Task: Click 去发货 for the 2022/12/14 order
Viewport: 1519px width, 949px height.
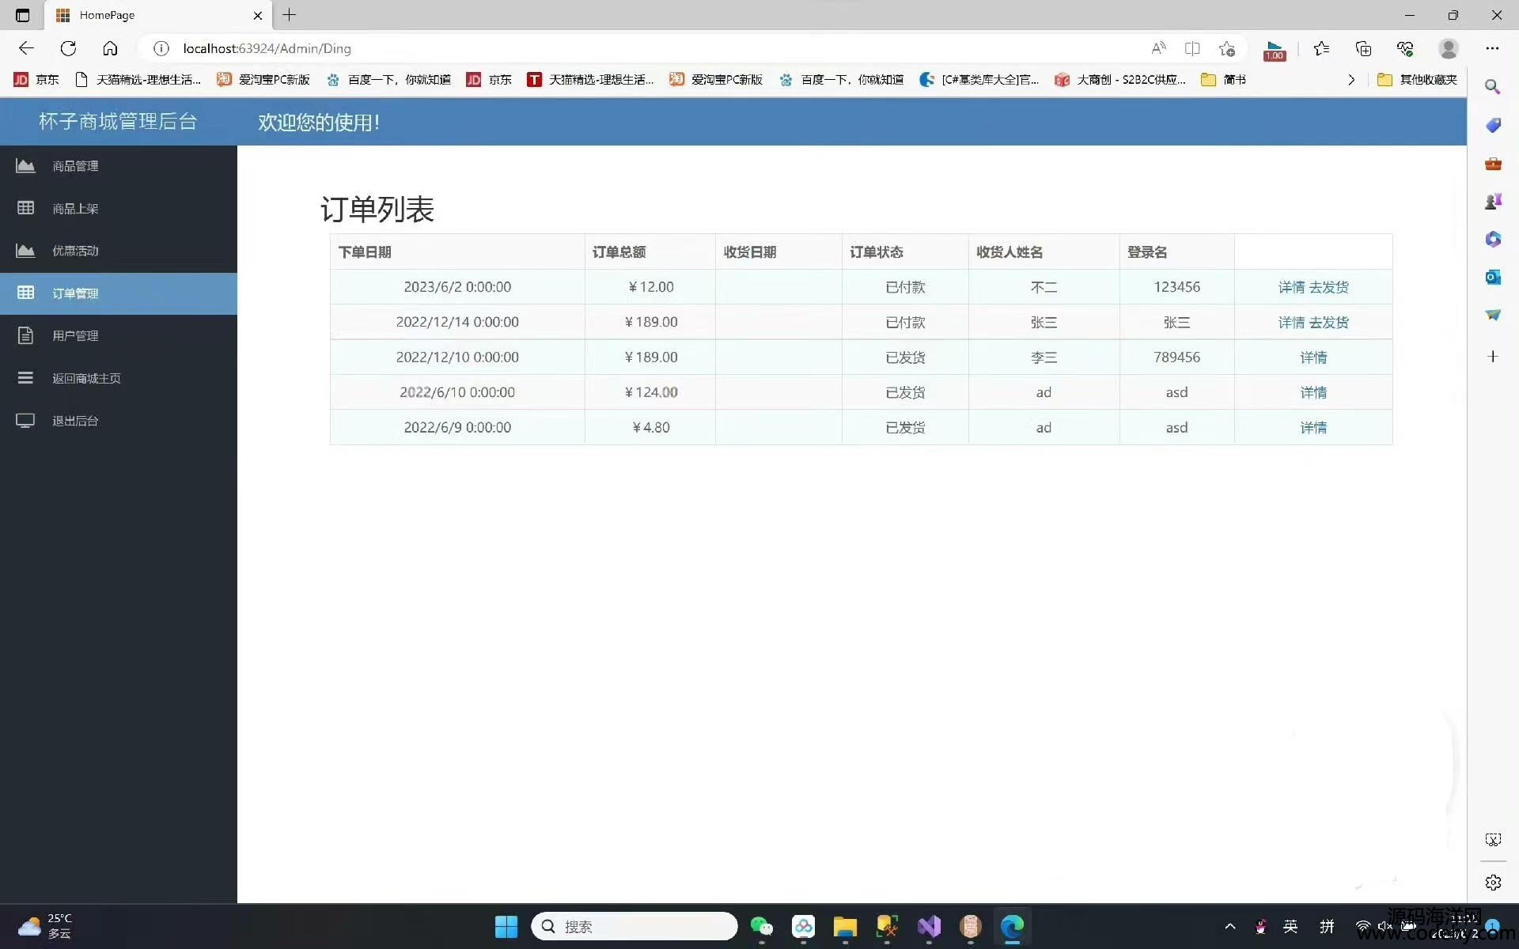Action: (1329, 323)
